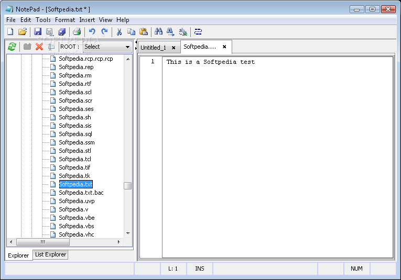This screenshot has height=280, width=401.
Task: Create a new document with toolbar icon
Action: tap(10, 31)
